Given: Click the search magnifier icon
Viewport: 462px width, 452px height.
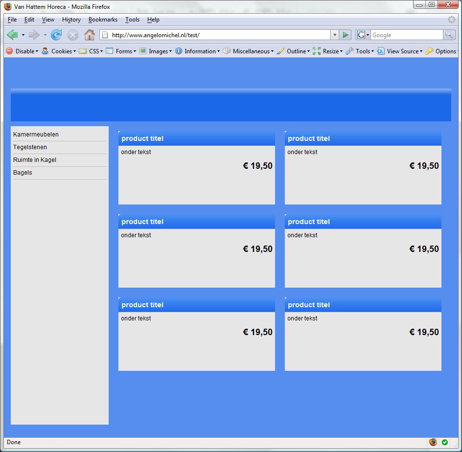Looking at the screenshot, I should click(x=449, y=35).
